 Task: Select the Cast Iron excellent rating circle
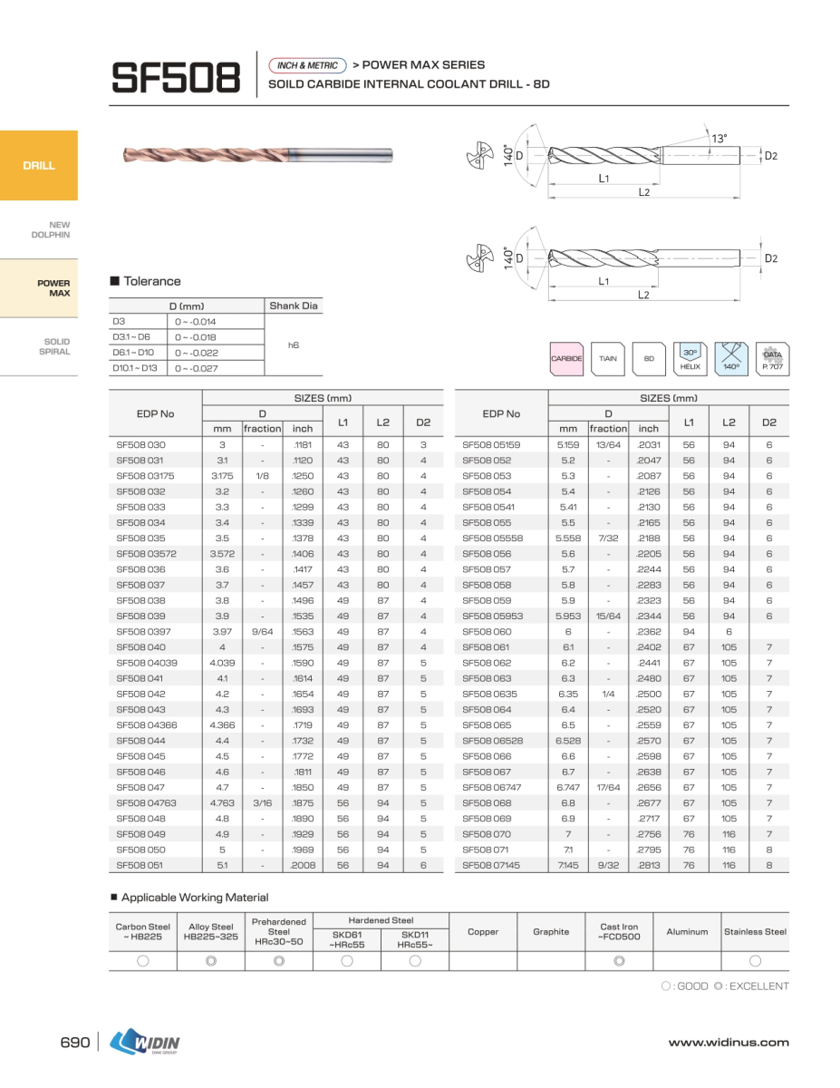pos(619,961)
